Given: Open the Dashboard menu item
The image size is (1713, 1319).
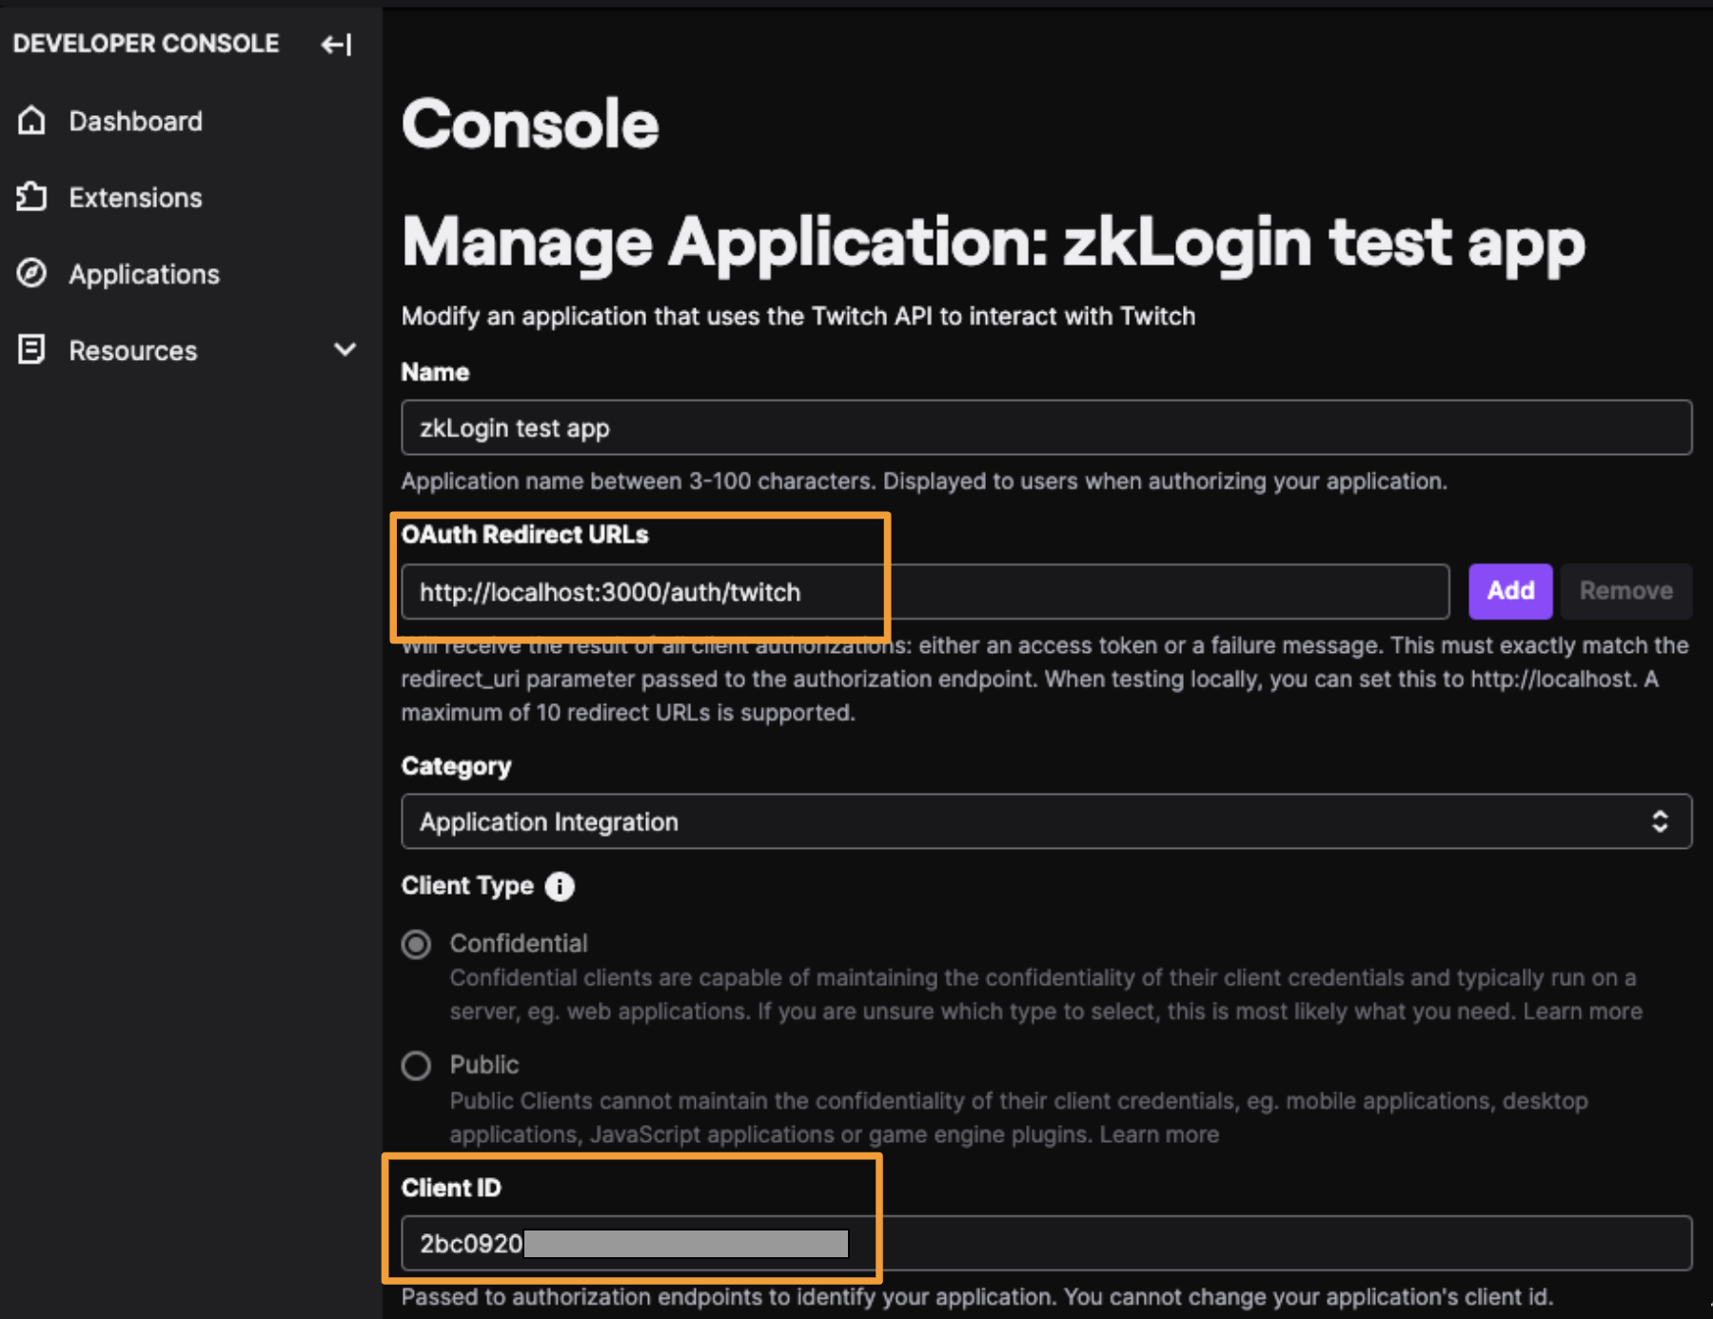Looking at the screenshot, I should pyautogui.click(x=135, y=121).
